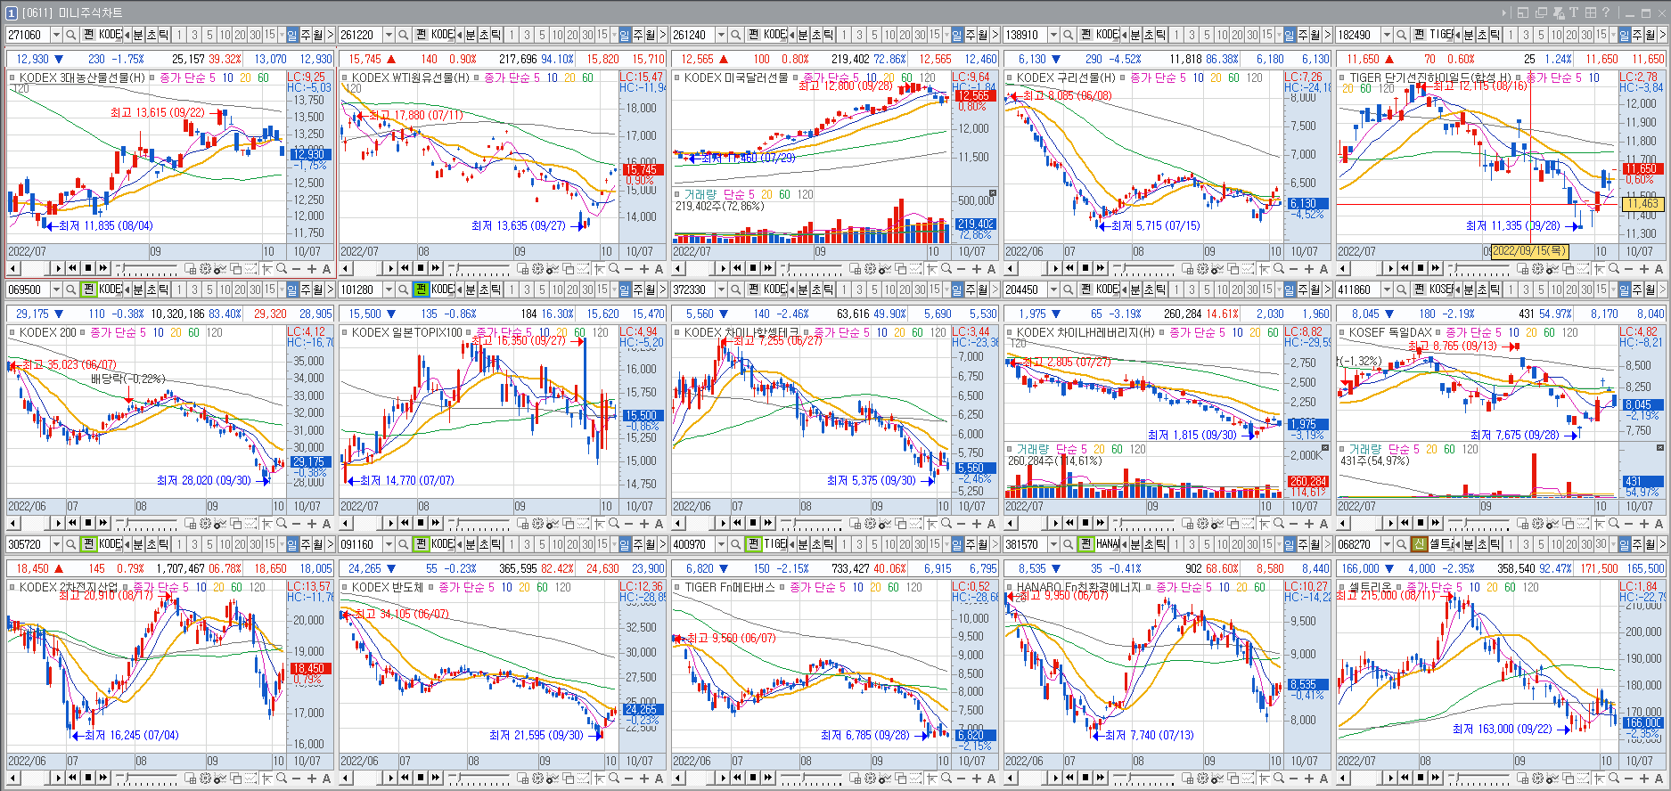Click gear settings icon under HANARO Fn친환경에너지 chart
This screenshot has height=791, width=1671.
[1202, 778]
